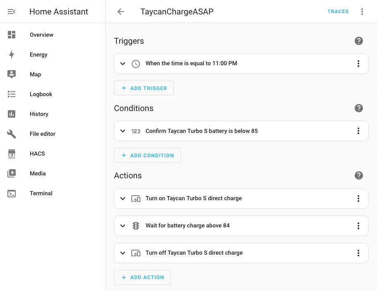Open options menu for 11:00 PM trigger
The width and height of the screenshot is (377, 291).
point(358,64)
